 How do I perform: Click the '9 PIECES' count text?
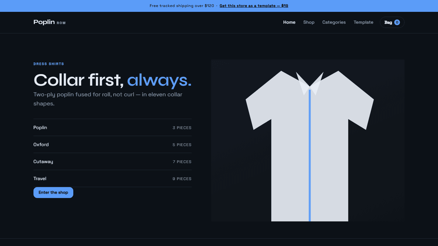[182, 179]
